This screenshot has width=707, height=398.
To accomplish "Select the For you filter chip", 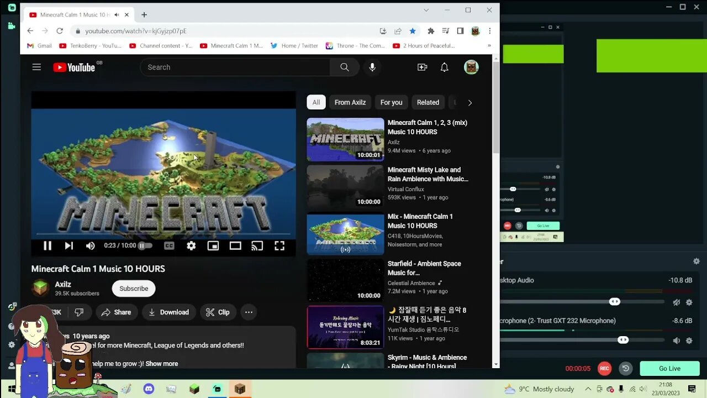I will point(391,102).
